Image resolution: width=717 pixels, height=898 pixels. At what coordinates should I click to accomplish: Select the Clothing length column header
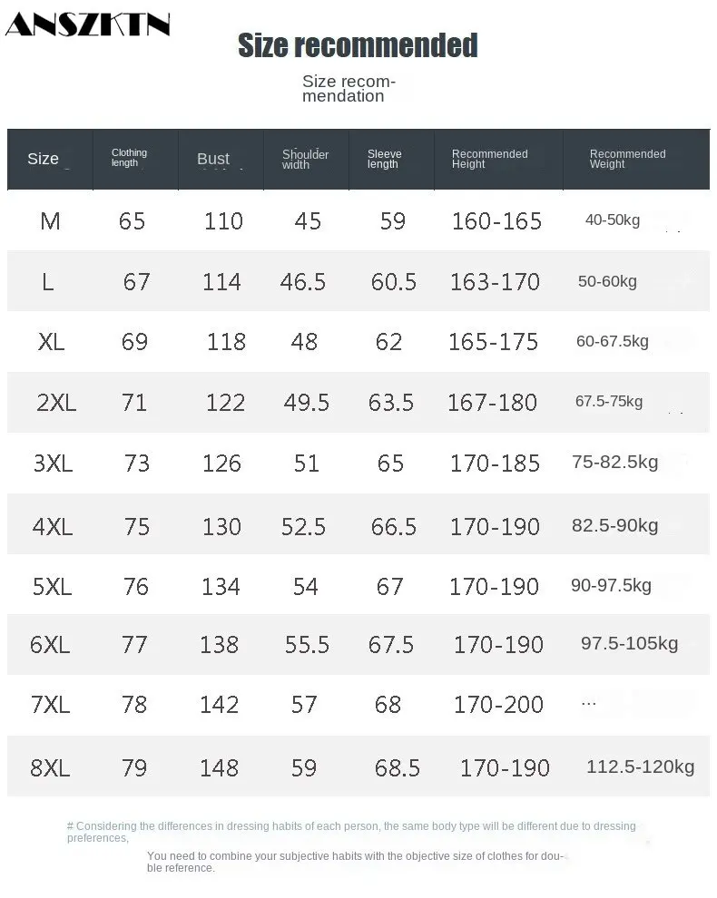(129, 158)
